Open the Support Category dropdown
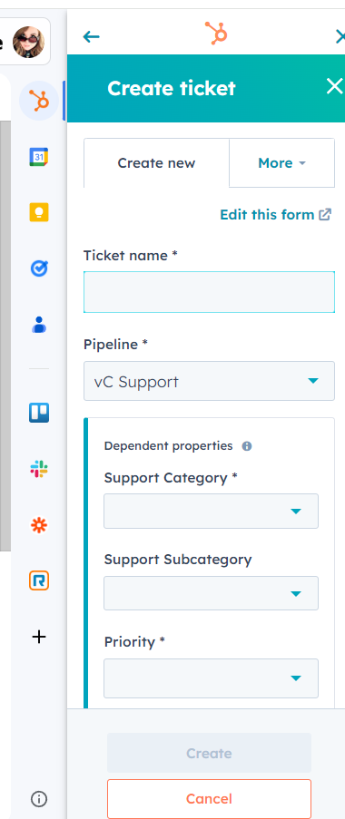345x819 pixels. click(211, 511)
